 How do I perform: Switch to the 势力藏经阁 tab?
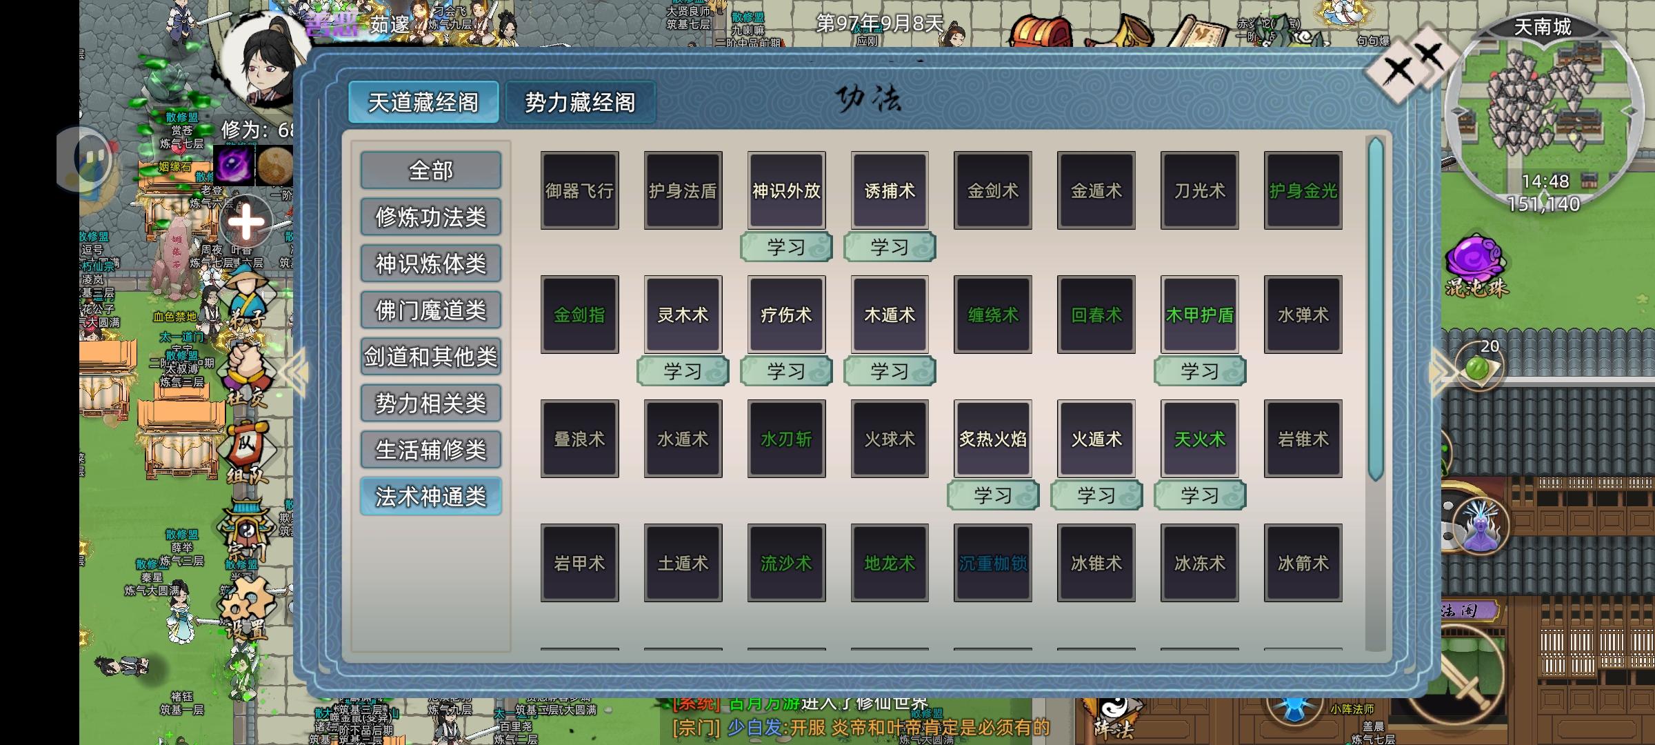579,102
